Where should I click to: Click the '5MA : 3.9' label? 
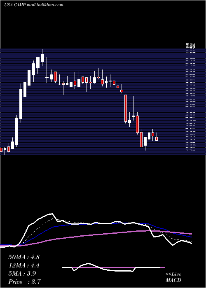[22, 274]
